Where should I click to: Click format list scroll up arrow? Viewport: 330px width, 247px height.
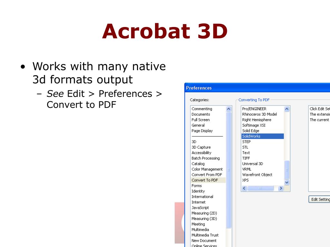286,109
